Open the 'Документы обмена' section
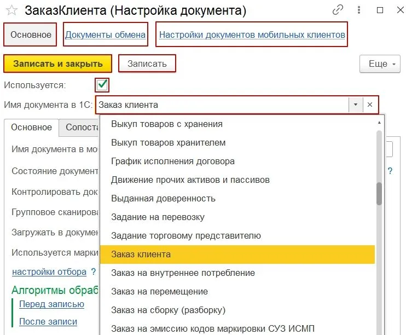Image resolution: width=406 pixels, height=335 pixels. tap(105, 35)
